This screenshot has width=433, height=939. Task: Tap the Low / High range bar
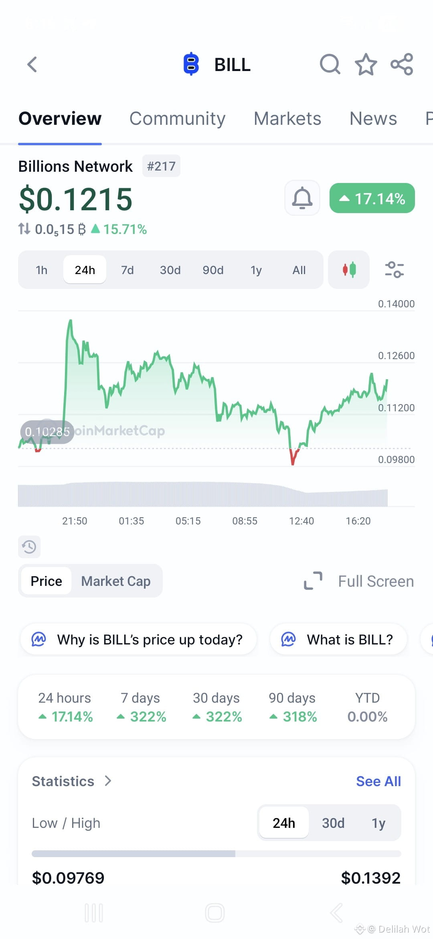pos(216,854)
